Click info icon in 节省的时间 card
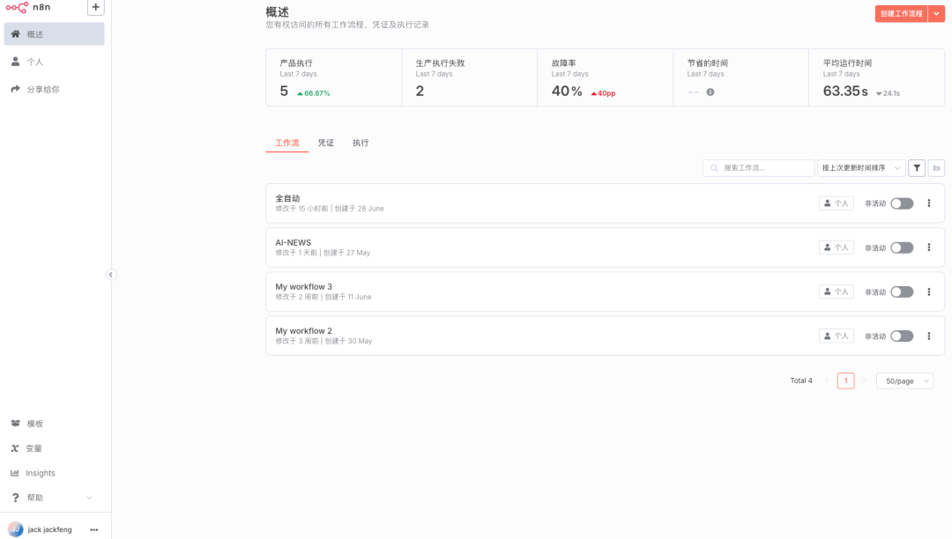The height and width of the screenshot is (539, 952). tap(710, 92)
